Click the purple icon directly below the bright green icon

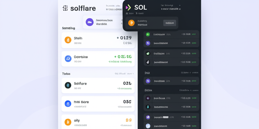point(148,43)
